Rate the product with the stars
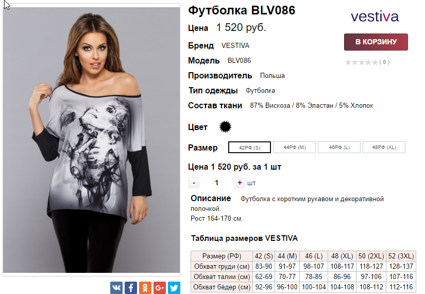 (x=361, y=62)
